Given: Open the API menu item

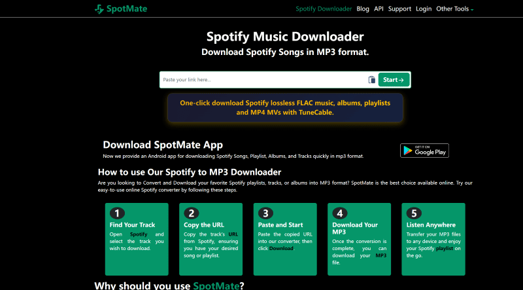Looking at the screenshot, I should click(379, 9).
